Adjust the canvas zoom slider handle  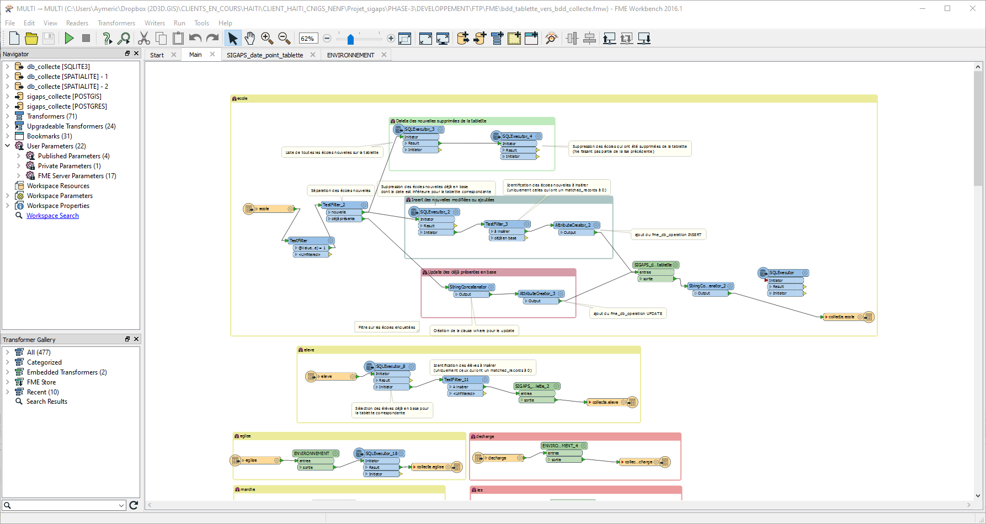350,39
